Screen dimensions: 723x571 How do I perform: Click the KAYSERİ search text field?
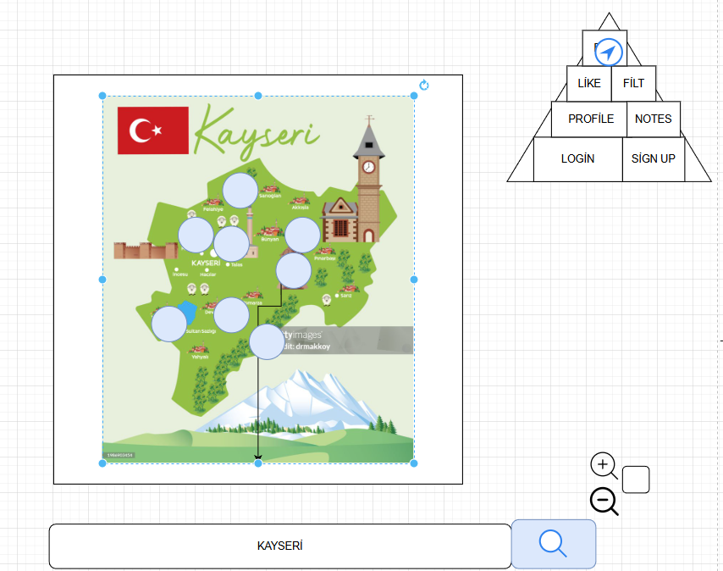280,546
